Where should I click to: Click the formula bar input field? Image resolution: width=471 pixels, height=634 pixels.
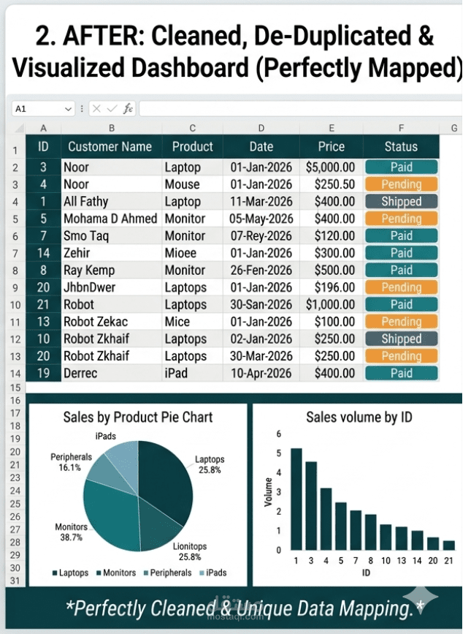301,109
